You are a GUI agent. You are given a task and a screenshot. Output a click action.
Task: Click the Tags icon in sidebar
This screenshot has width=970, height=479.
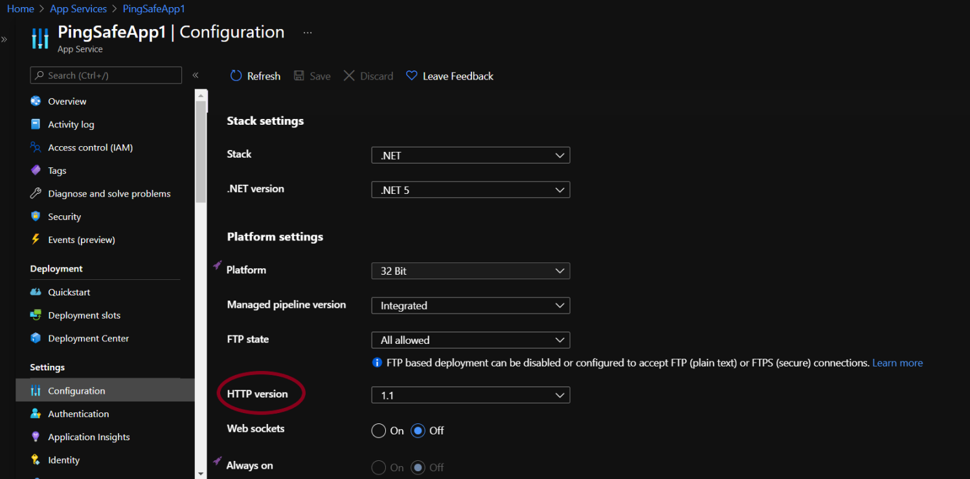point(36,171)
